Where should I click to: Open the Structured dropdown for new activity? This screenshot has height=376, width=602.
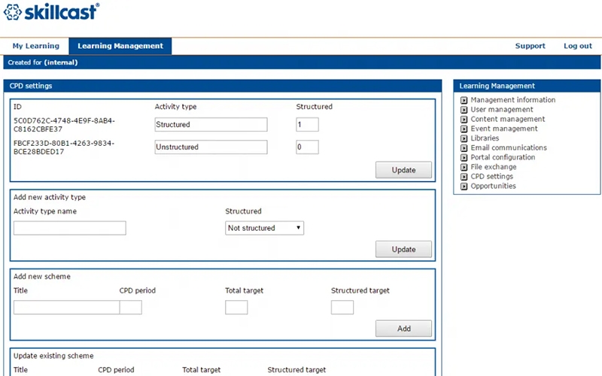[264, 228]
